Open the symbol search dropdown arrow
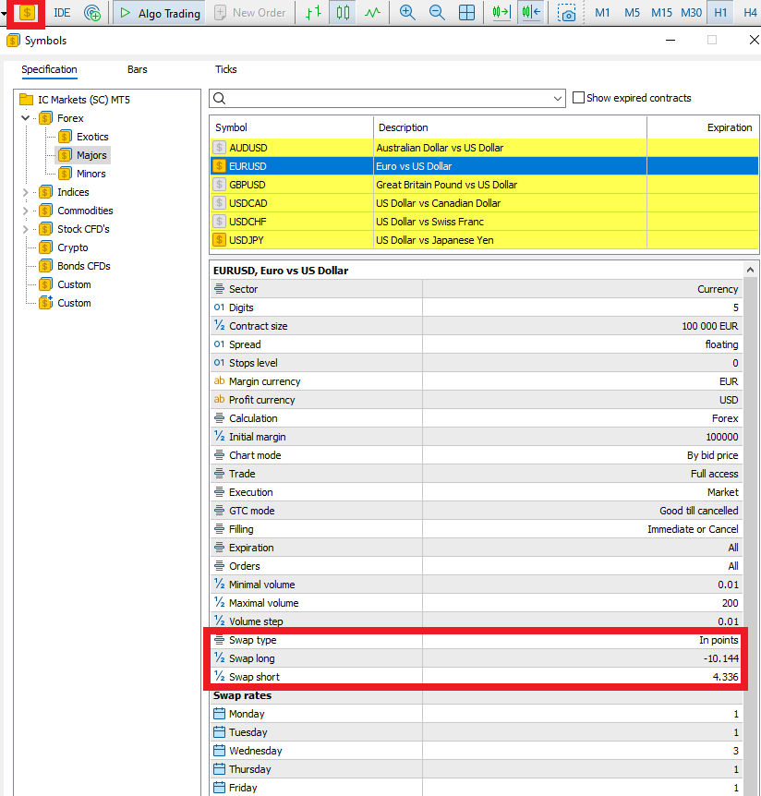Viewport: 761px width, 796px height. pos(558,99)
